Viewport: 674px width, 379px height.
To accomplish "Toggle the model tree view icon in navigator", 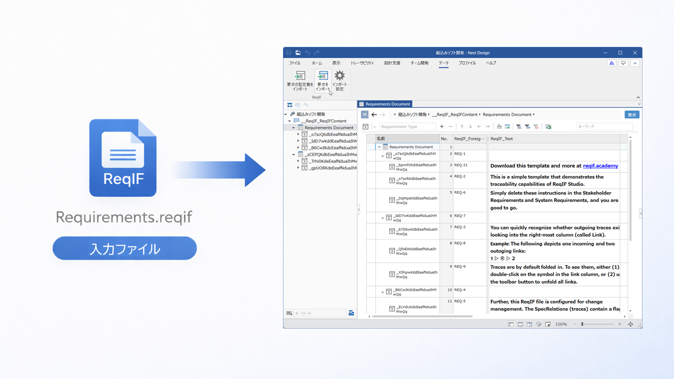I will (290, 105).
